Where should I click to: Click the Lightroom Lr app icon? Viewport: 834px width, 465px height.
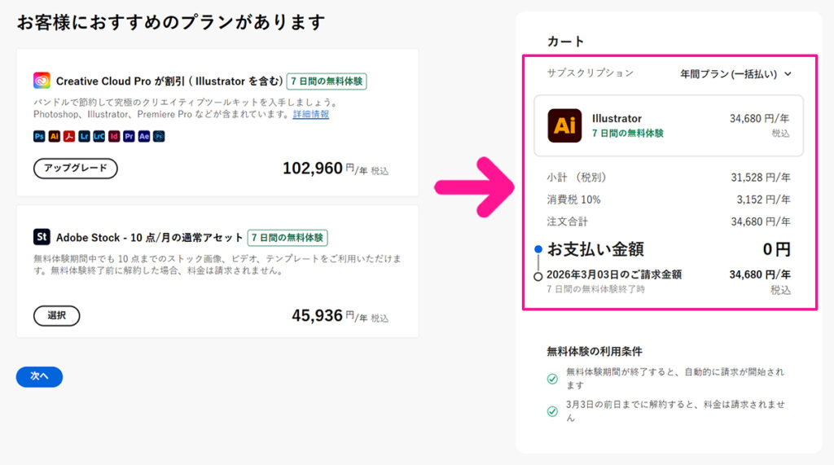pyautogui.click(x=84, y=136)
